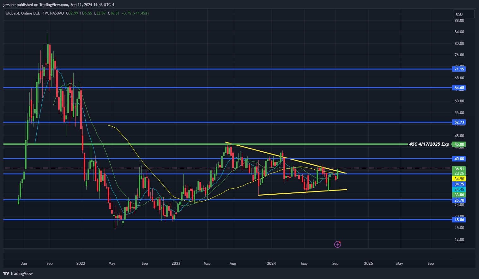Click the horizontal line at 71.15
Viewport: 479px width, 279px height.
point(227,69)
